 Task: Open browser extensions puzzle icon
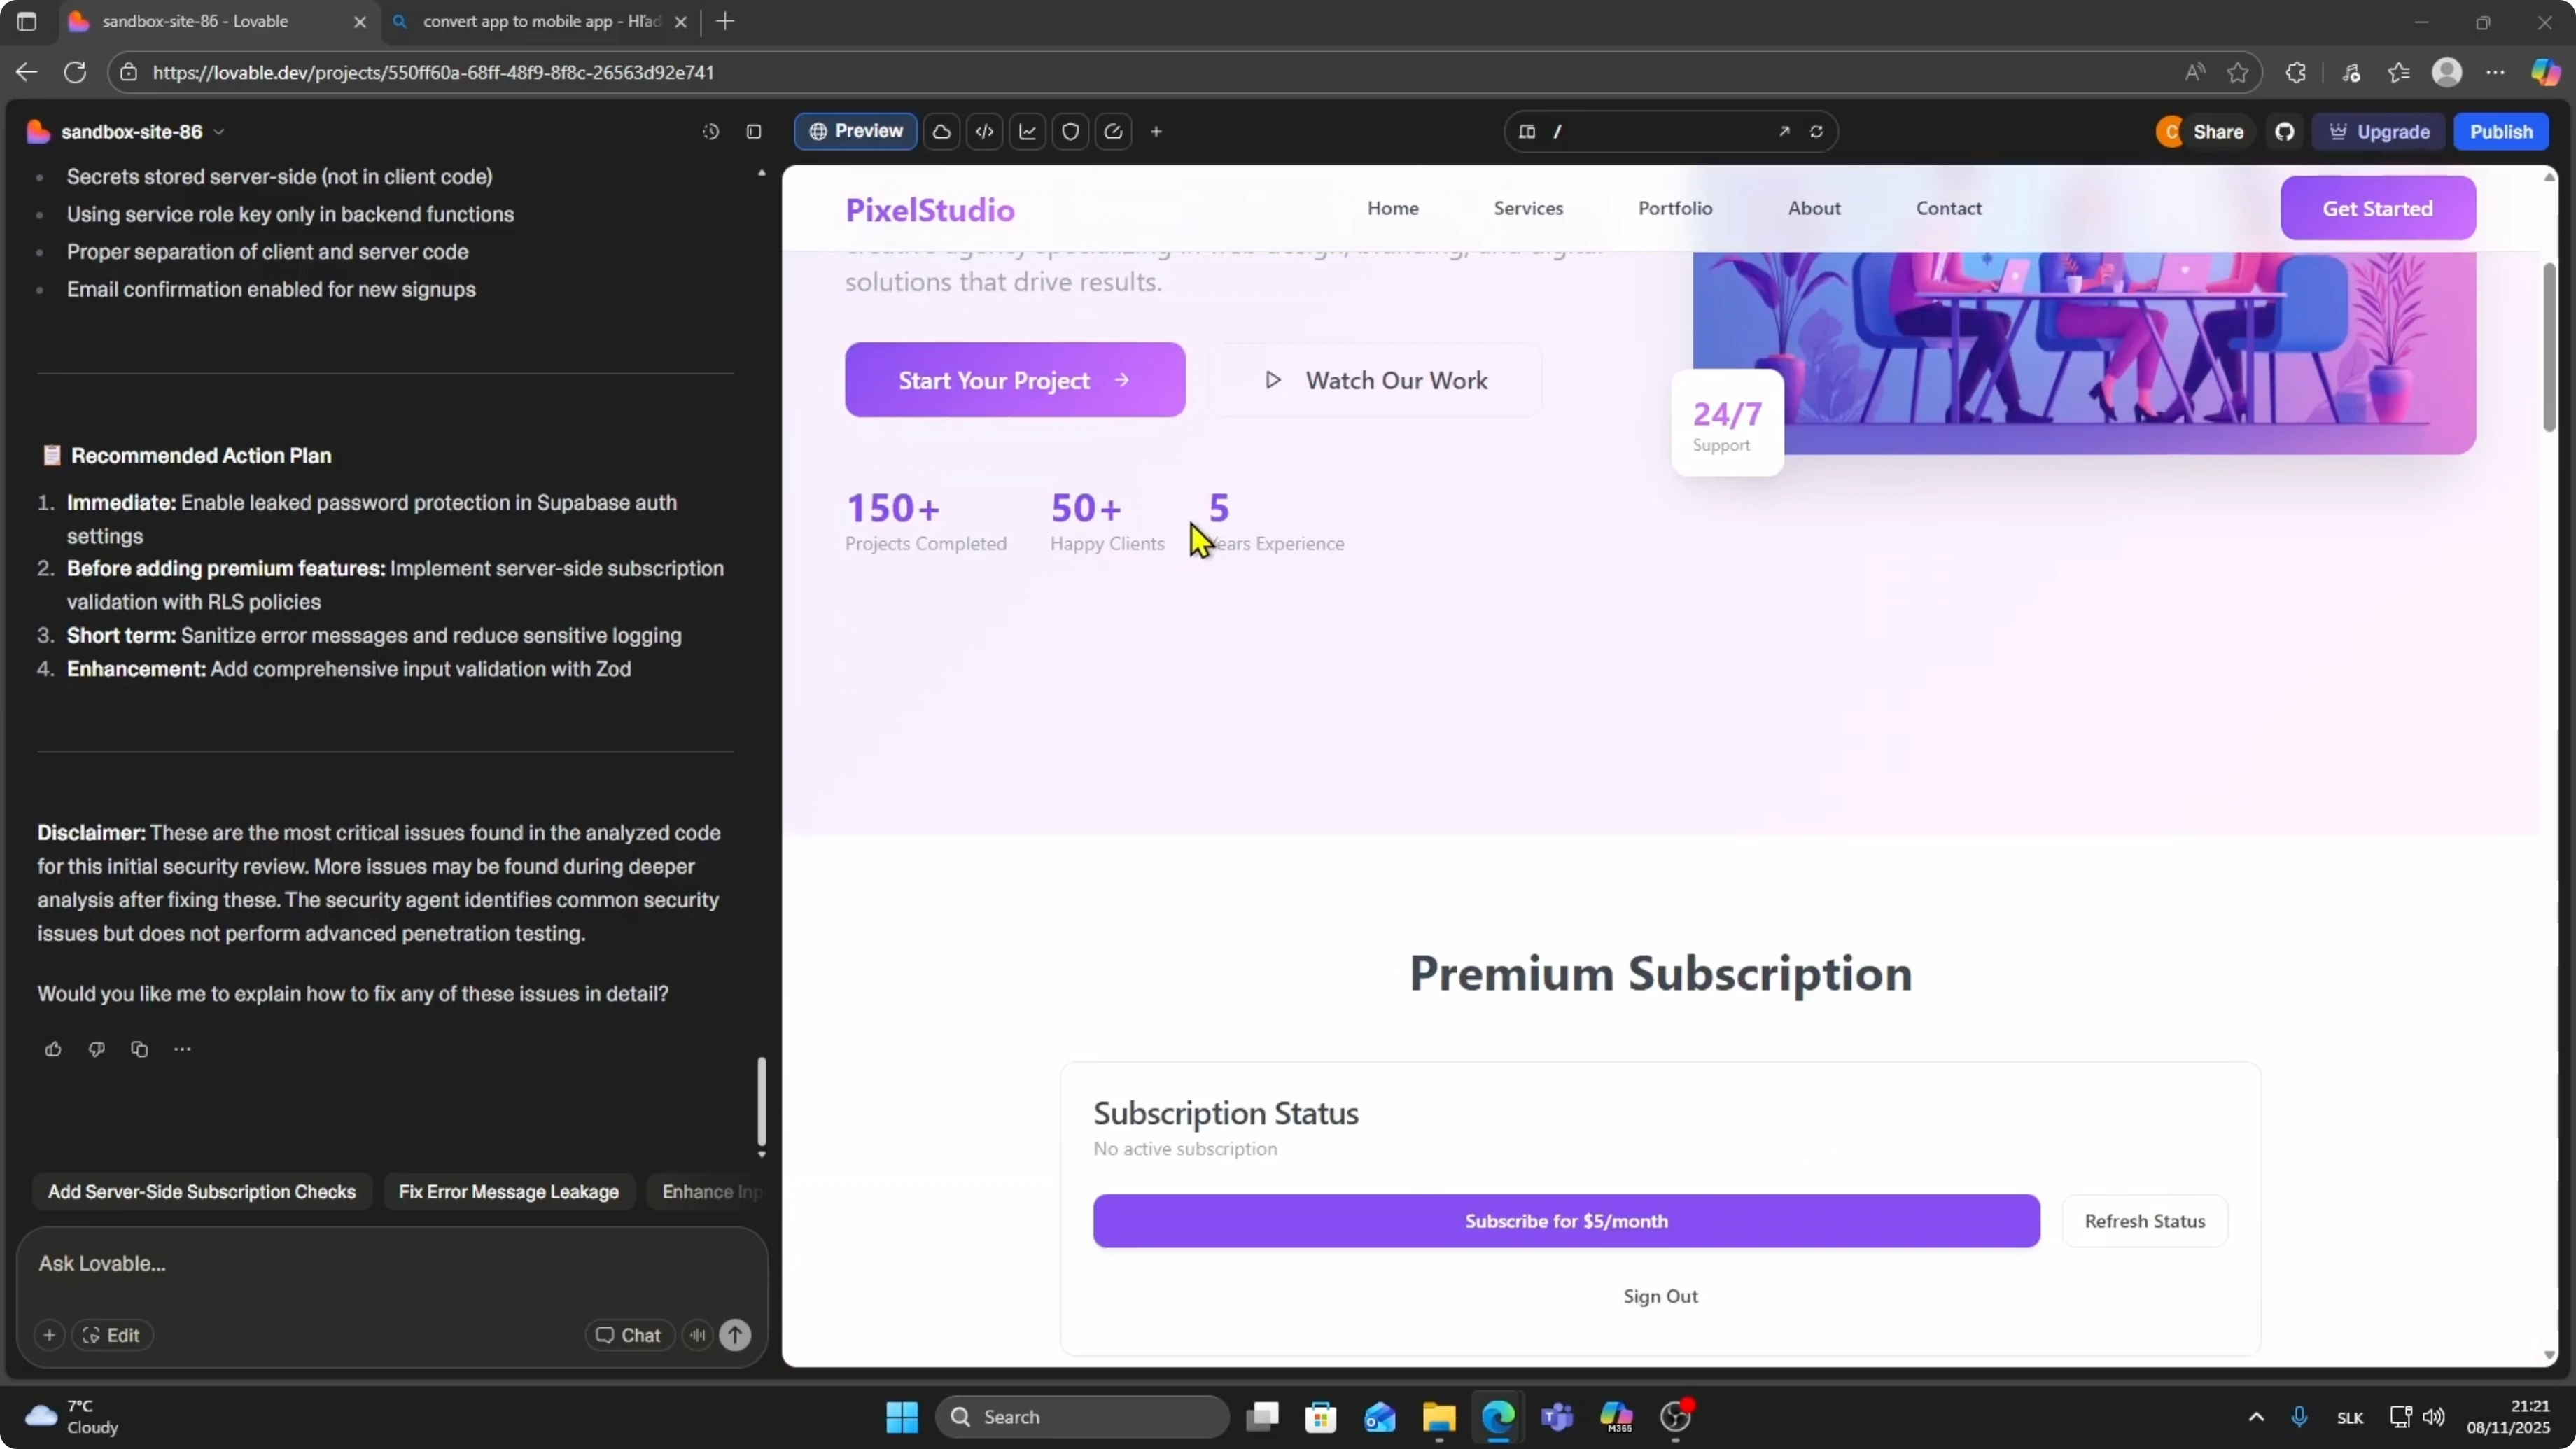coord(2296,72)
